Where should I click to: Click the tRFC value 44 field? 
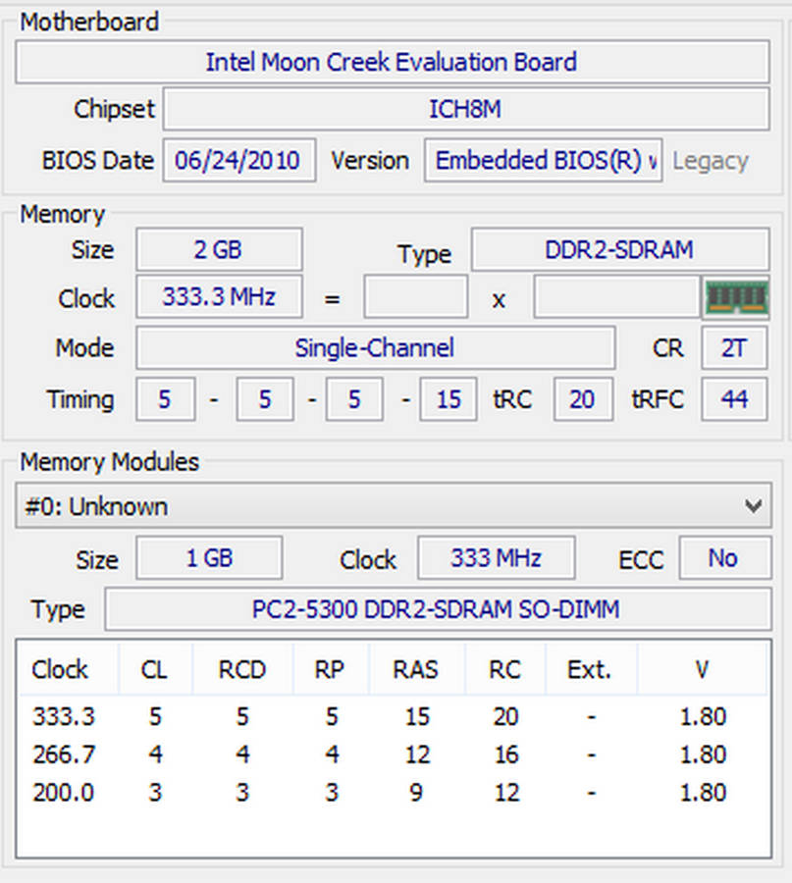pyautogui.click(x=733, y=399)
